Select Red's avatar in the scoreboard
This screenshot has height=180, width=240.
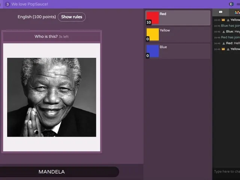point(153,18)
